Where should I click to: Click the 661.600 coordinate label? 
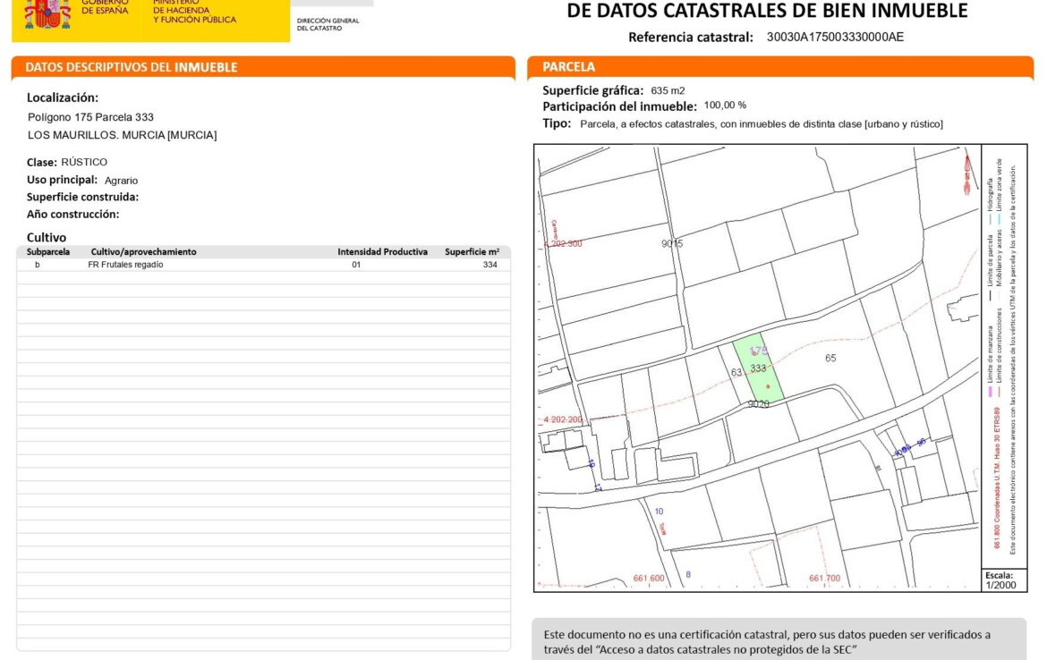pyautogui.click(x=649, y=579)
